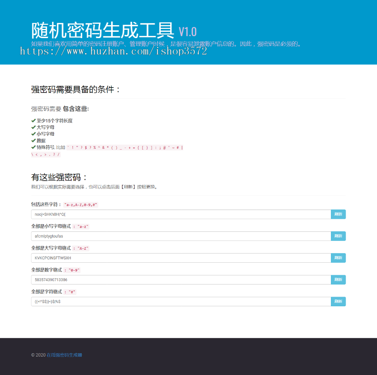
Task: Click the pink "a-z,A-Z,0-9,#" code label
Action: [x=81, y=205]
